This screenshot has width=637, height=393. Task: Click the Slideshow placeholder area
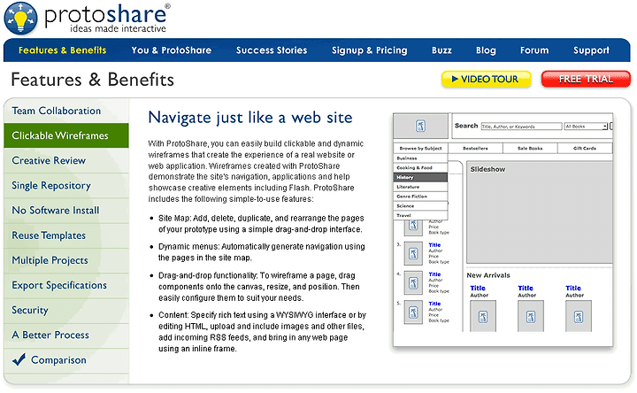pyautogui.click(x=539, y=212)
